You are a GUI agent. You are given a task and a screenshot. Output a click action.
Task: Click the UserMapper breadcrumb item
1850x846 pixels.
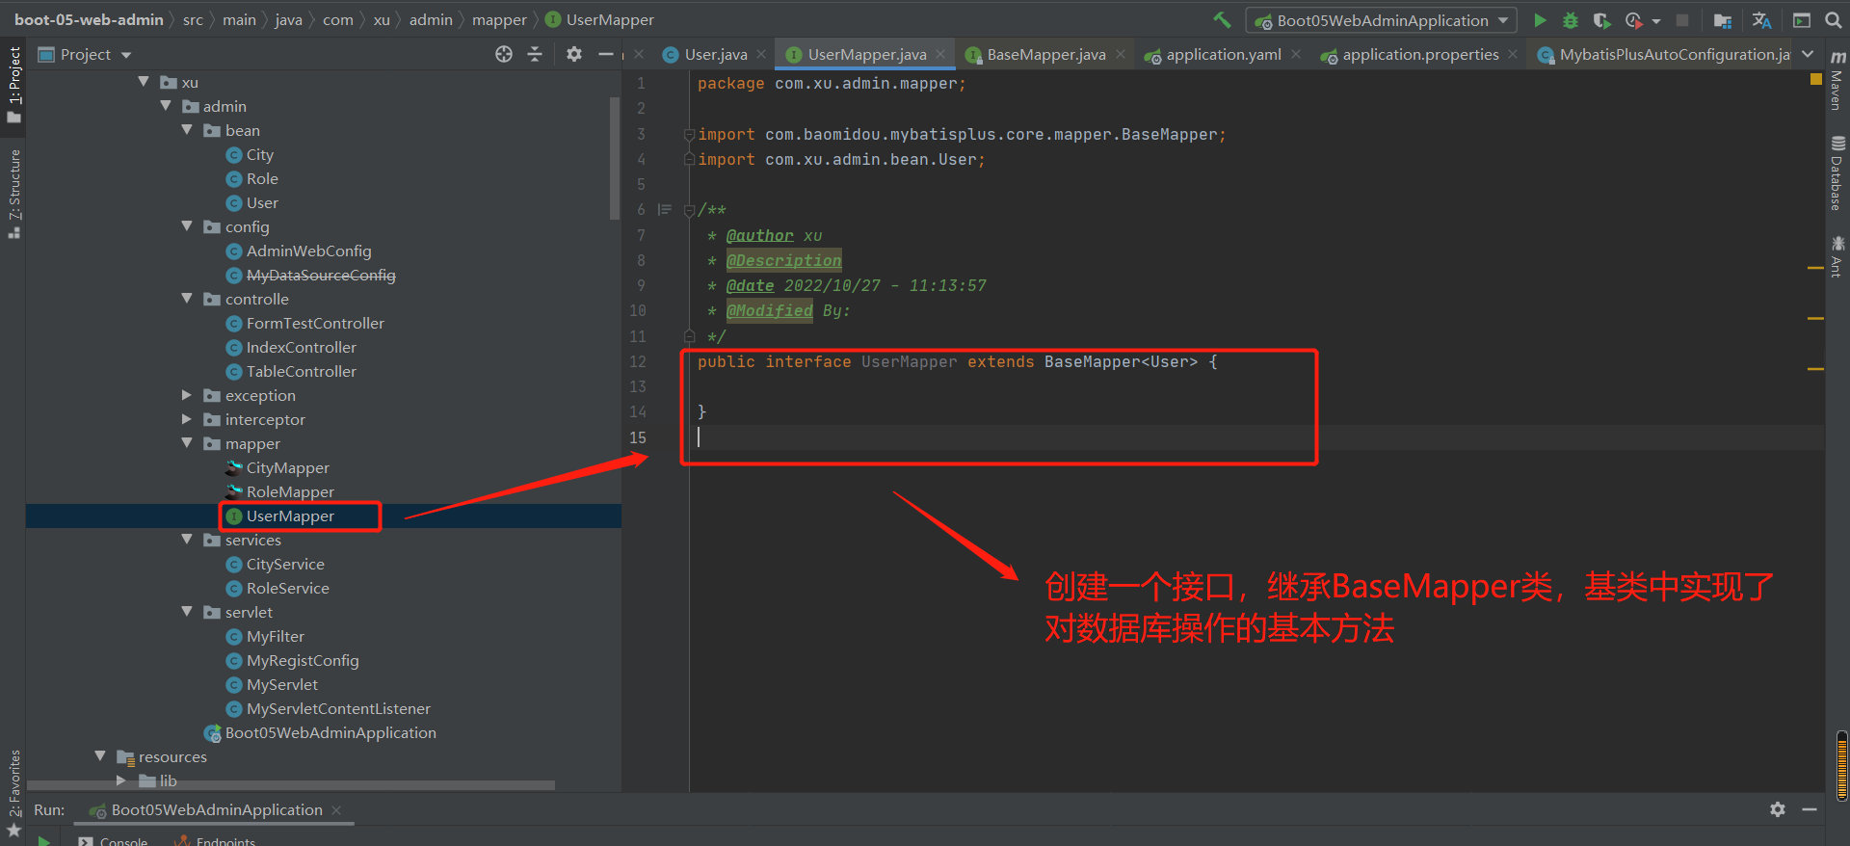click(599, 20)
